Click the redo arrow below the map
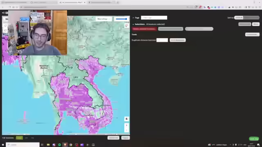The image size is (262, 147). coord(32,138)
